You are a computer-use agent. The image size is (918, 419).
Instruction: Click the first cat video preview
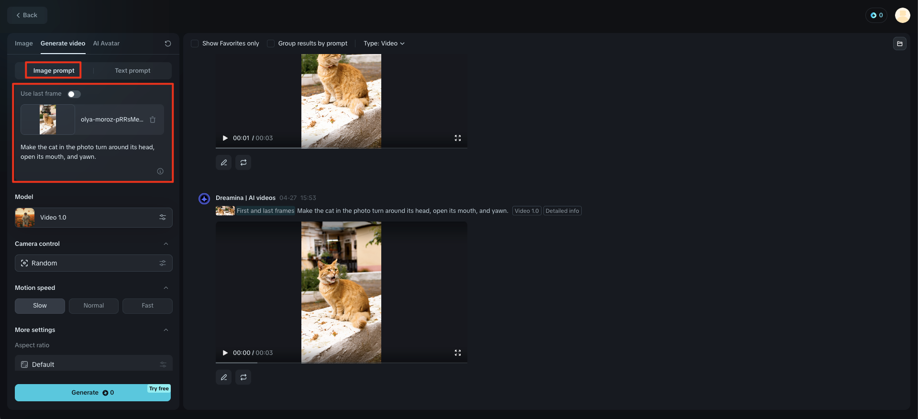pos(342,101)
